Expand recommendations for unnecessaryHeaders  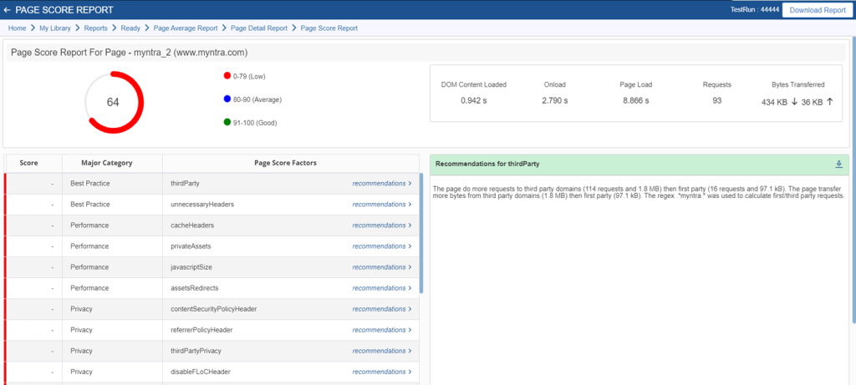point(381,205)
